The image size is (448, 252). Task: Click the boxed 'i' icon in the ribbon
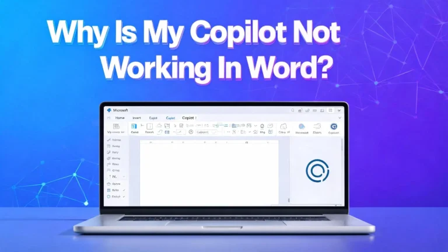(x=149, y=126)
